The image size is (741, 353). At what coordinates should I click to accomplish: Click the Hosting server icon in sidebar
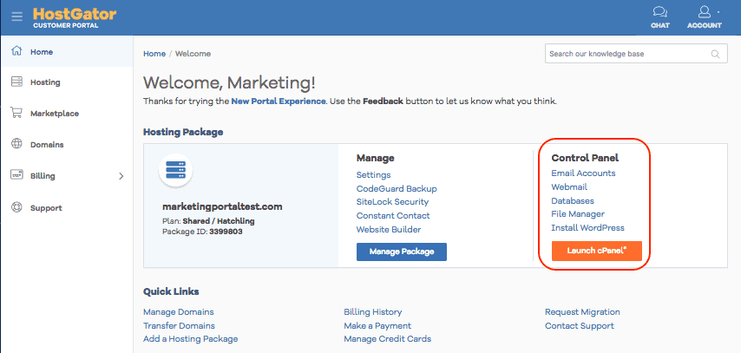point(16,82)
